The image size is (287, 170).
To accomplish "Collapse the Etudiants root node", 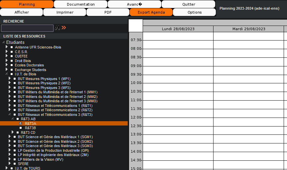I will [3, 42].
